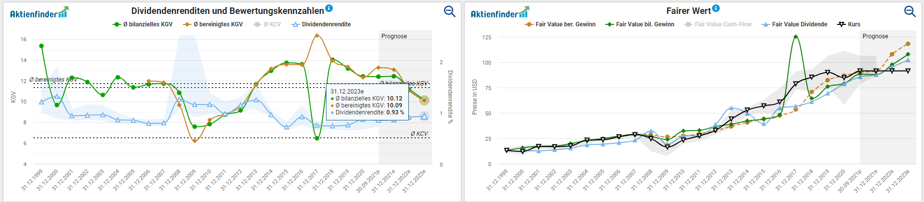924x202 pixels.
Task: Toggle Fair Value bil. Gewinn series
Action: click(640, 24)
